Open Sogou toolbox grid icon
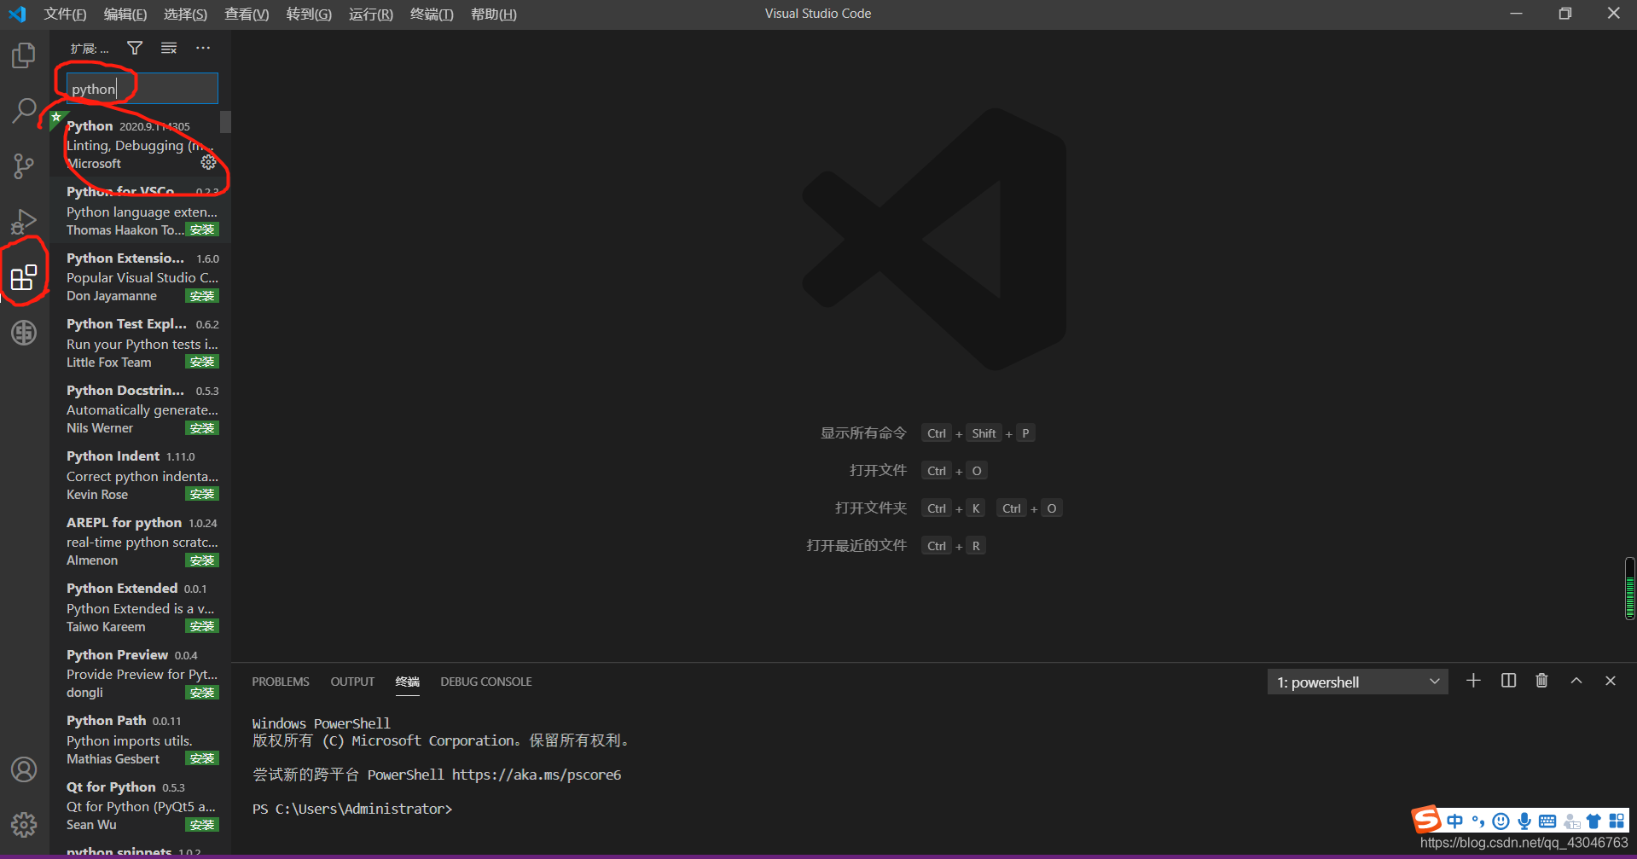This screenshot has height=859, width=1637. (1617, 821)
